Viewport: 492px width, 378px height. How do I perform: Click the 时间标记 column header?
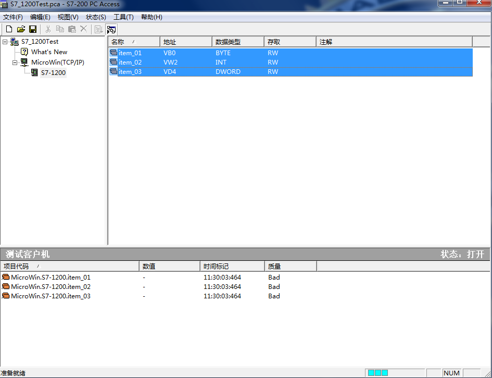233,267
